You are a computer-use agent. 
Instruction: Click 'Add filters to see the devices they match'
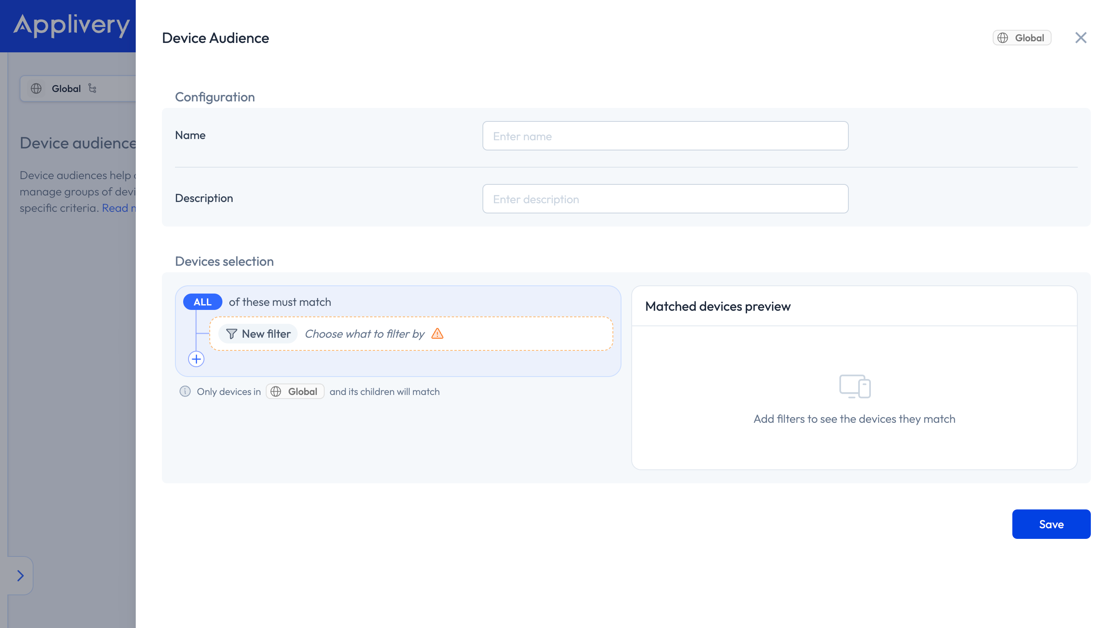(854, 419)
